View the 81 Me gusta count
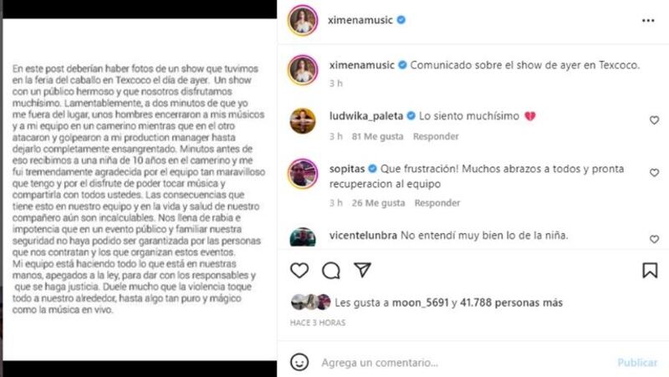Image resolution: width=669 pixels, height=377 pixels. tap(377, 136)
